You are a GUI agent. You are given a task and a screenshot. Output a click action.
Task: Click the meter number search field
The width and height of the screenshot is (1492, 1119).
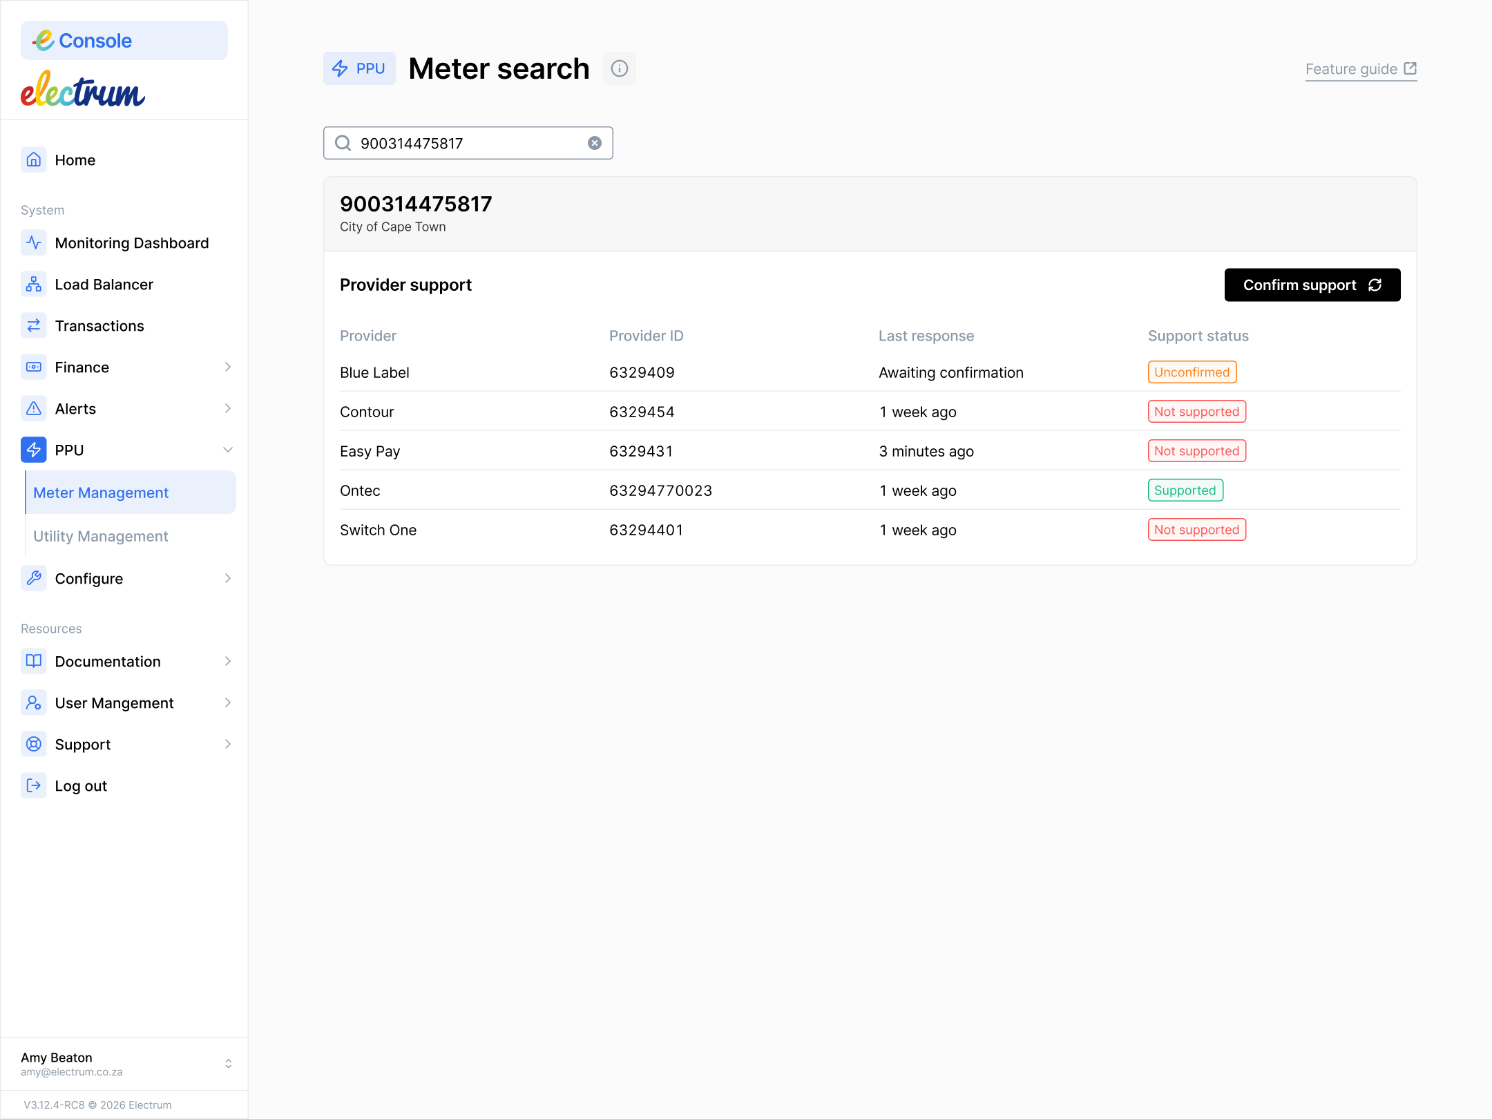(468, 143)
